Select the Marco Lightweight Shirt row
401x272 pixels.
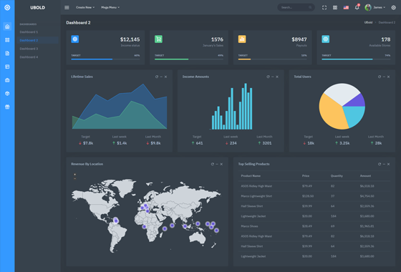coord(314,196)
